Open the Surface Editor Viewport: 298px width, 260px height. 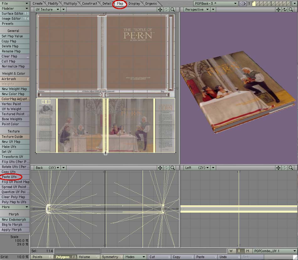(15, 14)
